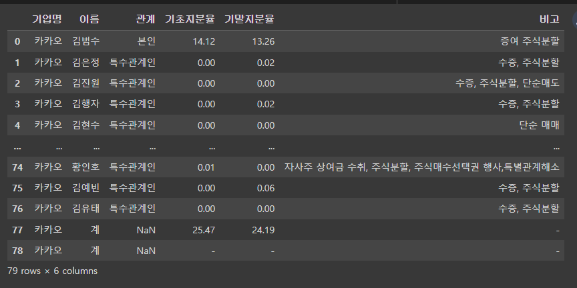
Task: Select the note 단순 매매
Action: click(x=540, y=125)
